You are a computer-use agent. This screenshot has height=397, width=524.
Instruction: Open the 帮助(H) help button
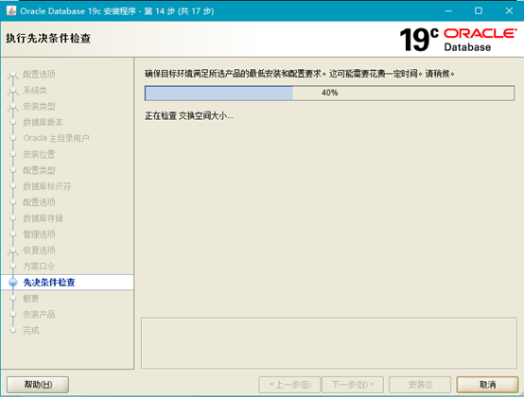38,385
